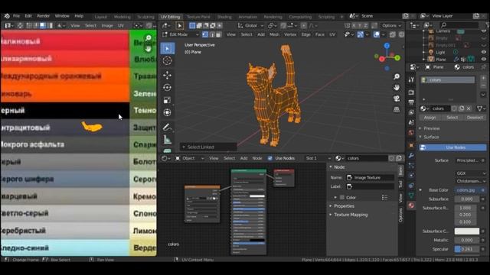Toggle the pin icon in properties header
490x275 pixels.
tap(484, 67)
